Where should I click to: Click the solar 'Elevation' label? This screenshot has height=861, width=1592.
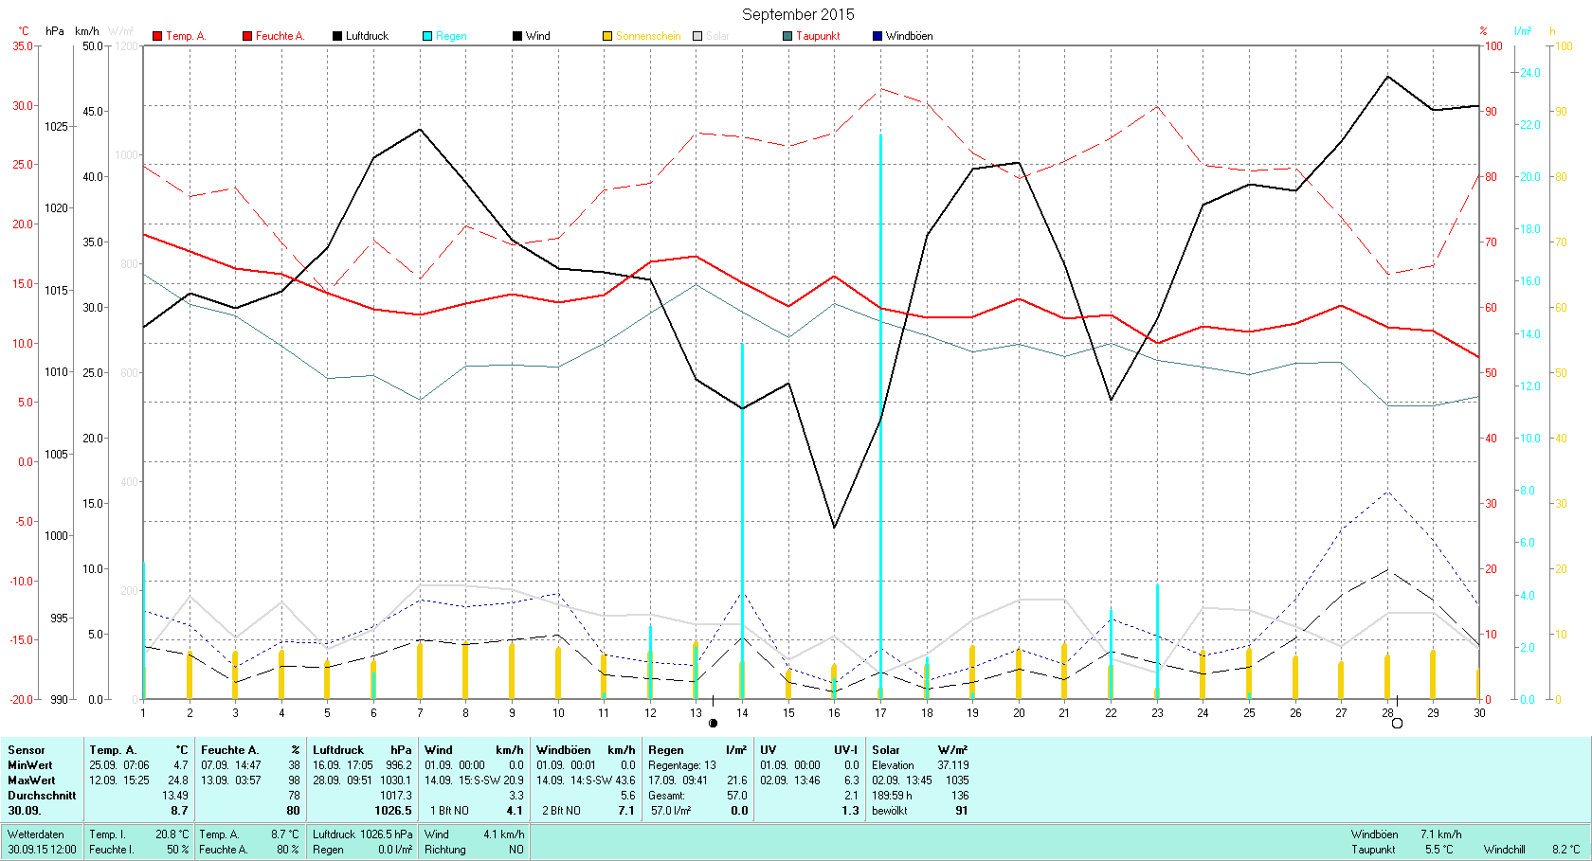coord(894,765)
